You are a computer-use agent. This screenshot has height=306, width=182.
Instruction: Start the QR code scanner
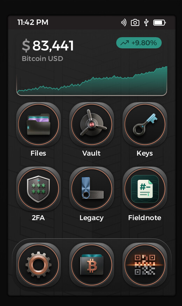[x=145, y=265]
